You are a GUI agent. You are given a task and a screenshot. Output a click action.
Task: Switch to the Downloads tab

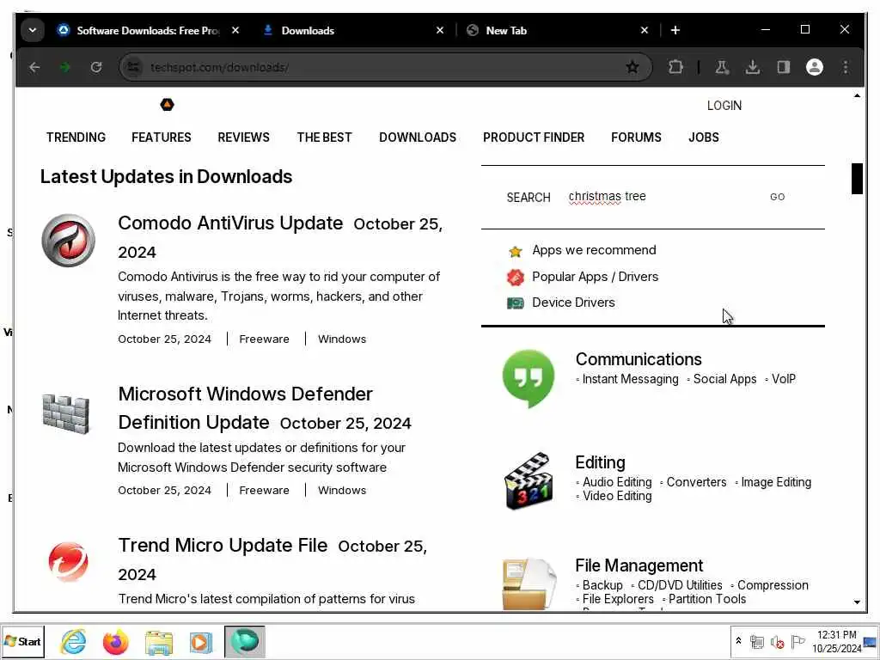pyautogui.click(x=308, y=31)
